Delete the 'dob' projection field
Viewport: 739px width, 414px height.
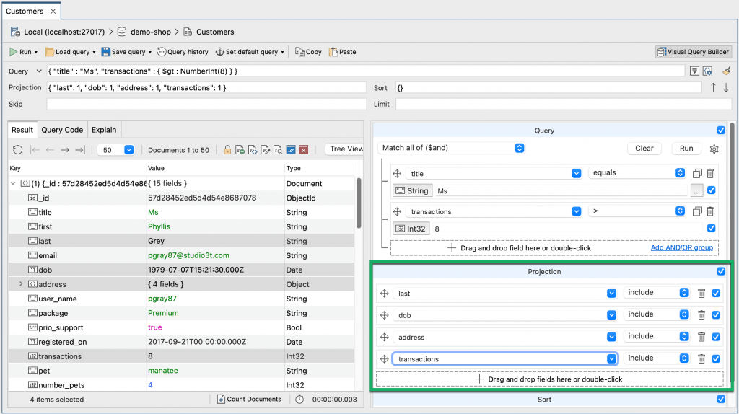[x=701, y=315]
